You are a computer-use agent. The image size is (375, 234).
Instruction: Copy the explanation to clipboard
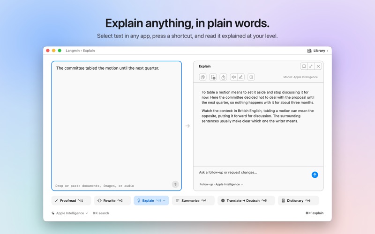(202, 77)
